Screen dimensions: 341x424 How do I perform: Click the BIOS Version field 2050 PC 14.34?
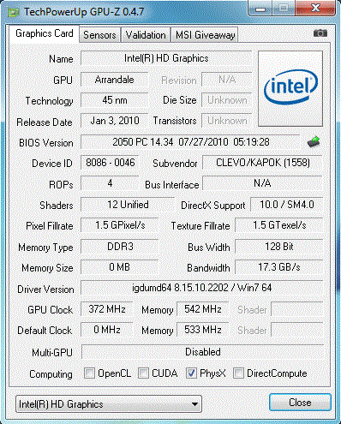(190, 142)
